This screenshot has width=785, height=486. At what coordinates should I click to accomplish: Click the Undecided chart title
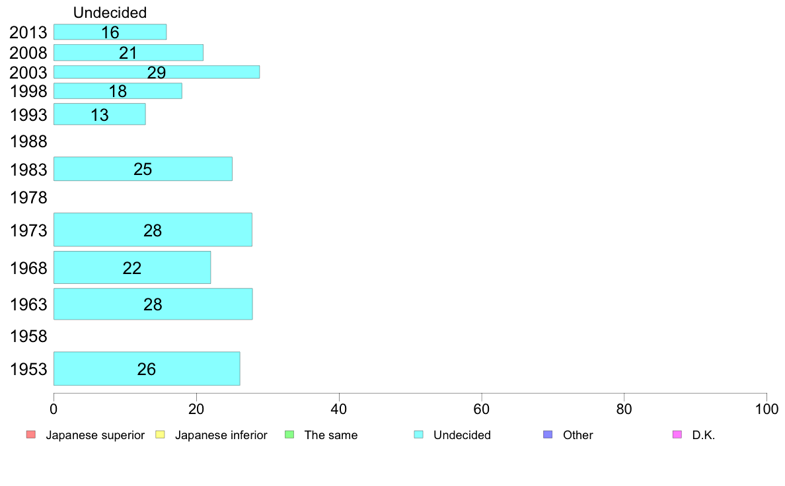point(110,13)
